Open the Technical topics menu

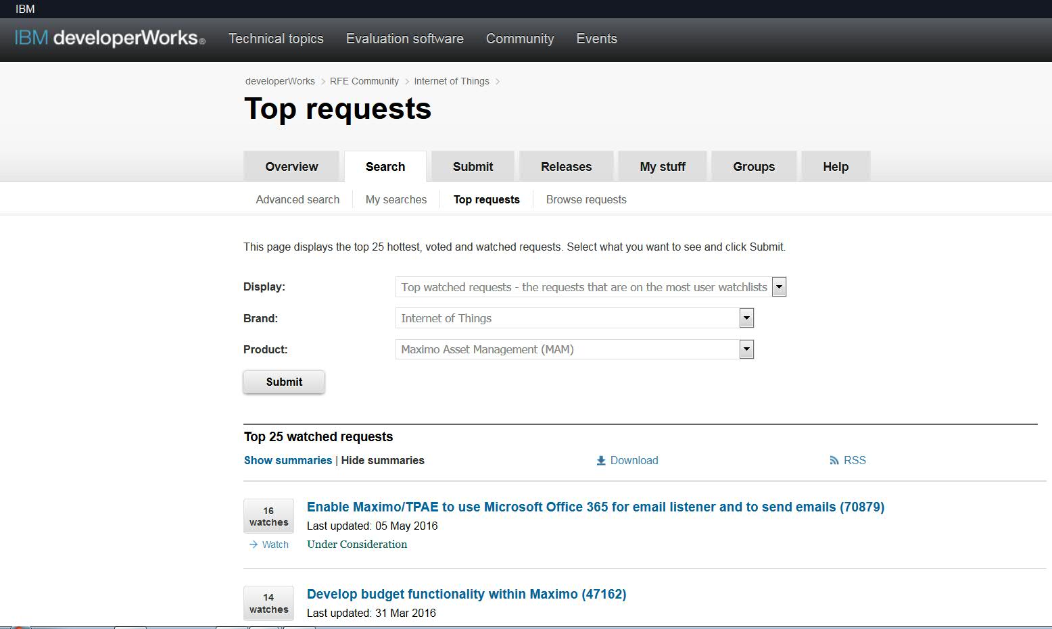(x=276, y=39)
